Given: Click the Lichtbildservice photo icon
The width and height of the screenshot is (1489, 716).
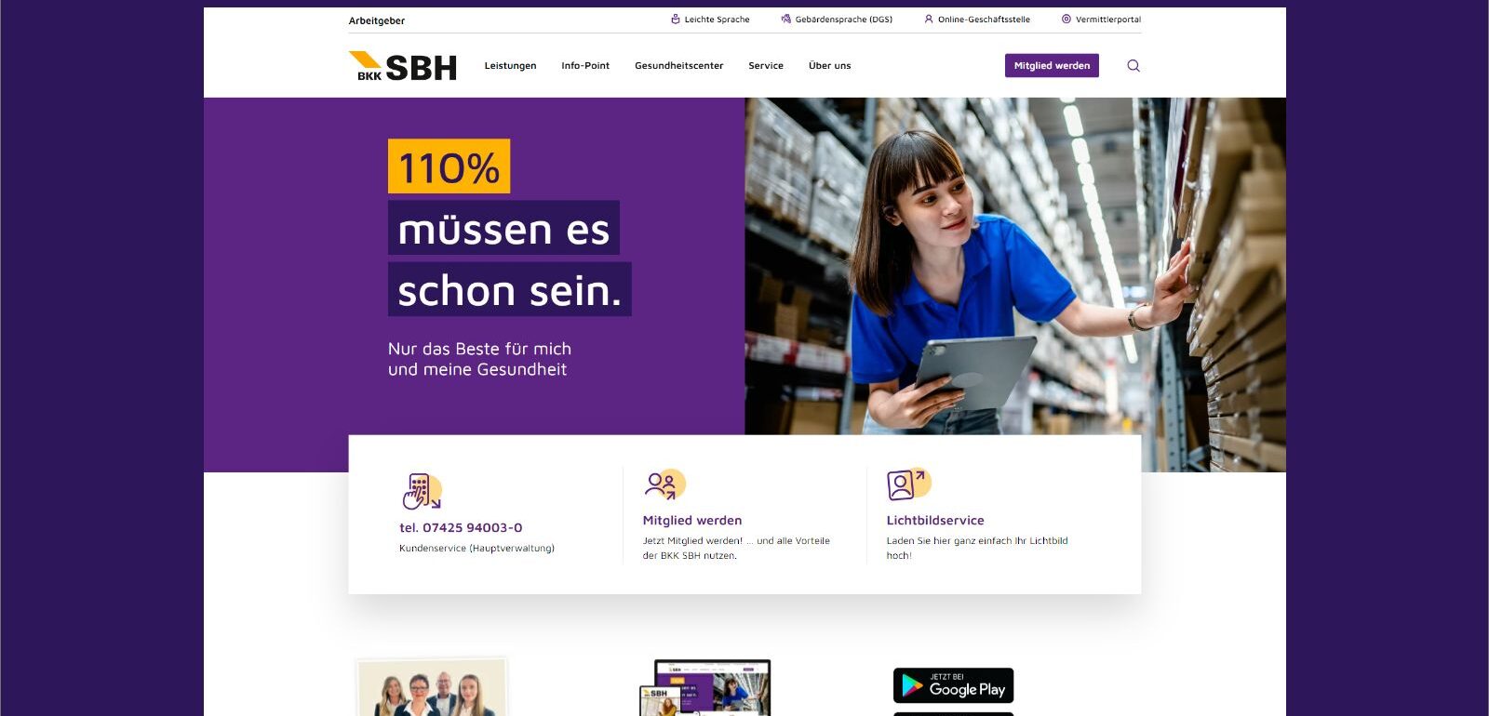Looking at the screenshot, I should click(x=908, y=484).
